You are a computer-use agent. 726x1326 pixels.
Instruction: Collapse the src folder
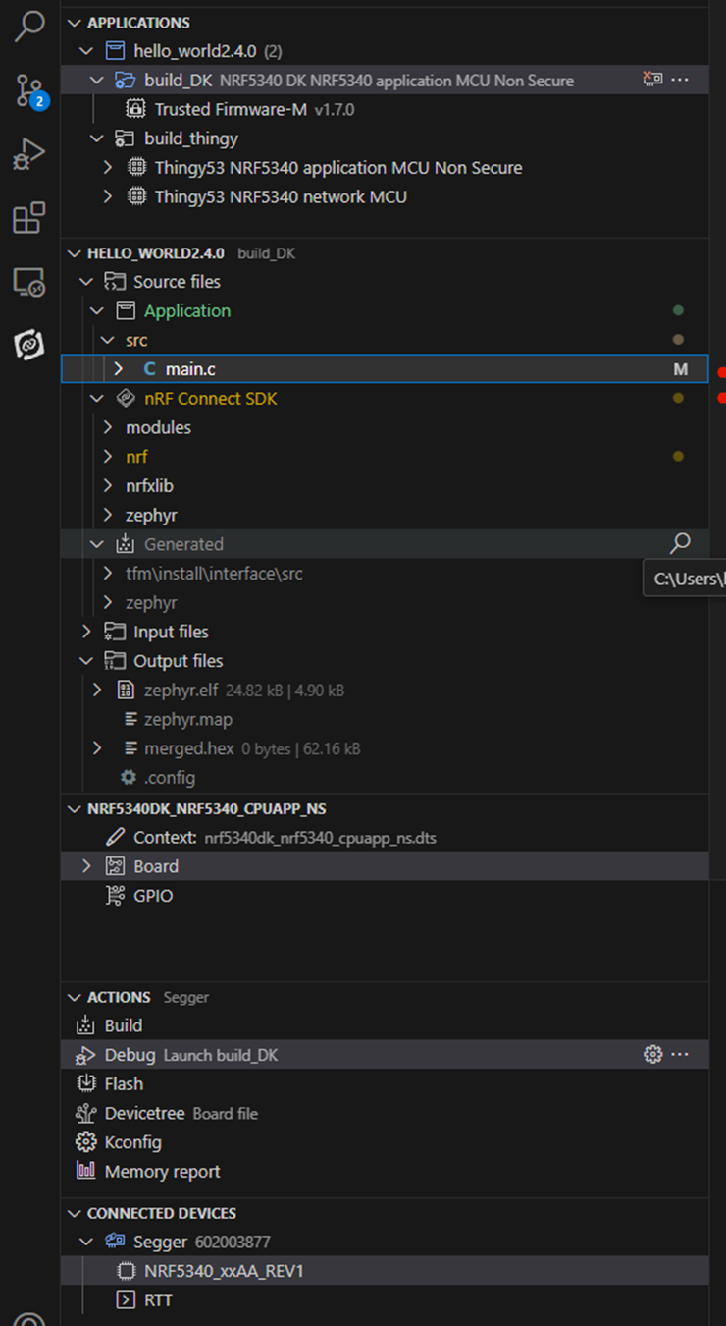[x=108, y=341]
